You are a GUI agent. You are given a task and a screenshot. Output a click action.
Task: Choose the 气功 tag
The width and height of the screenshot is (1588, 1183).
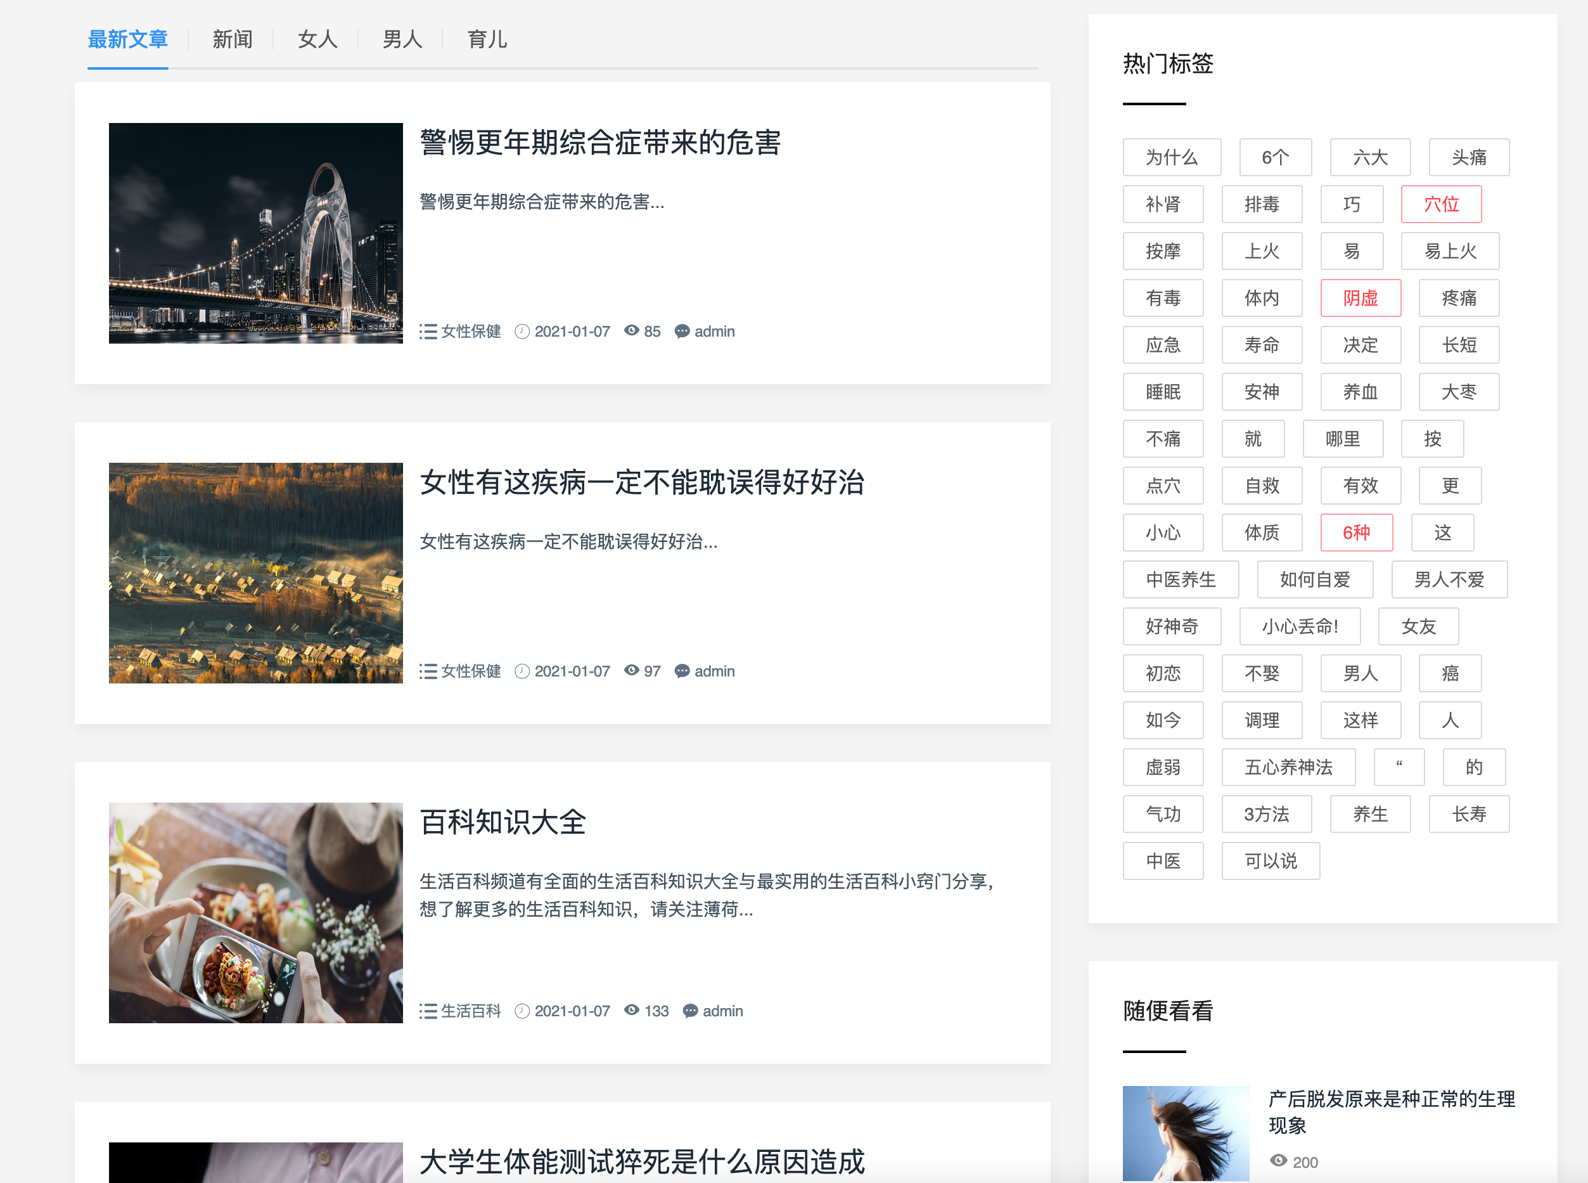tap(1163, 814)
